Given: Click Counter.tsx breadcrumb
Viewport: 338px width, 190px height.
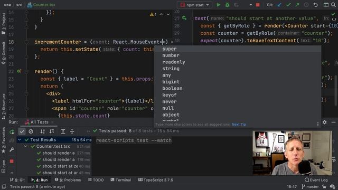Looking at the screenshot, I should click(41, 5).
